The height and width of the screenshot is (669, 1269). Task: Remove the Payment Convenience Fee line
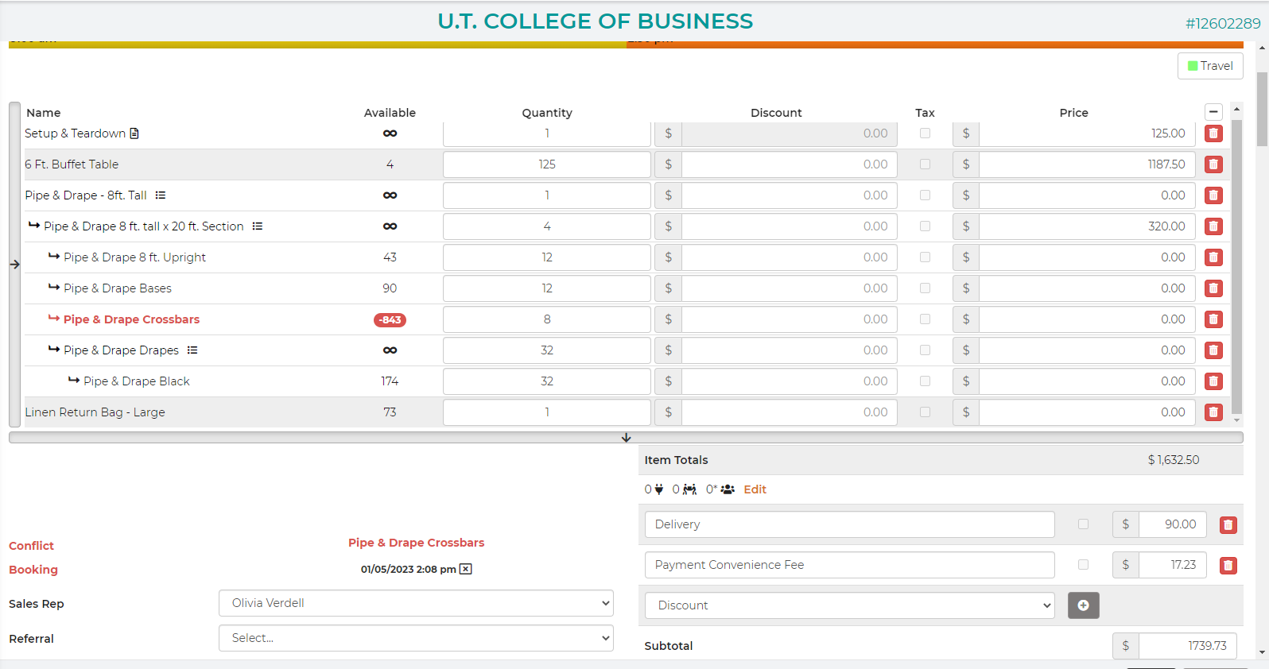(1228, 566)
